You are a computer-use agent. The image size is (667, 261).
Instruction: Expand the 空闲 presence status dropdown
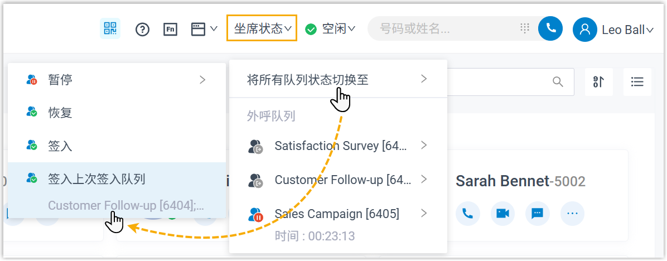(331, 28)
